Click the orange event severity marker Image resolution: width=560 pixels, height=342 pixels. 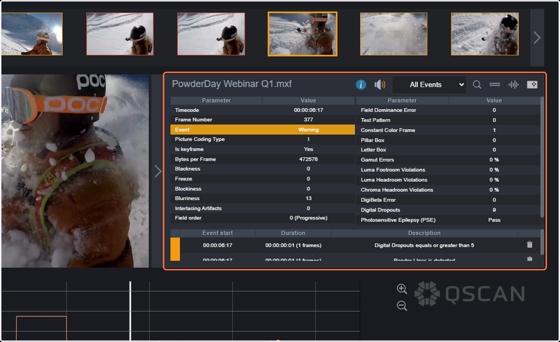(175, 249)
